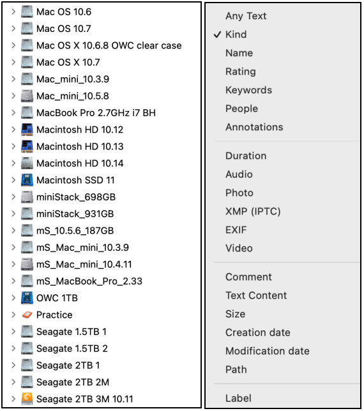Image resolution: width=364 pixels, height=411 pixels.
Task: Click the Seagate 2TB 3M 10.11 orange icon
Action: tap(27, 399)
